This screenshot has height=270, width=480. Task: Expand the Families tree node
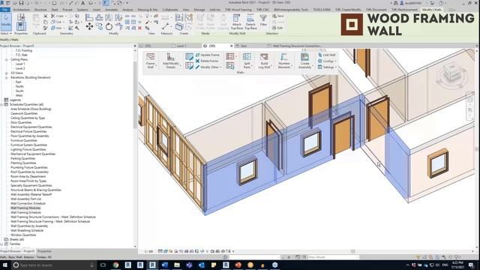[x=1, y=244]
